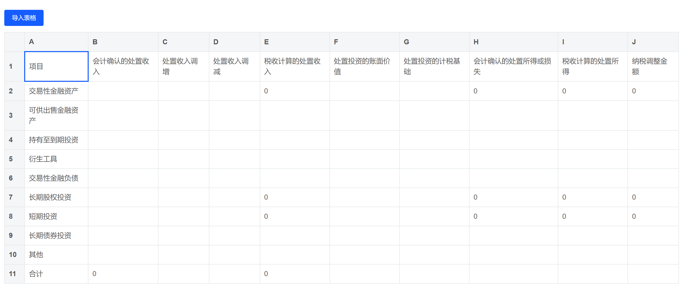Click the 项目 cell in A1
692x297 pixels.
tap(56, 66)
